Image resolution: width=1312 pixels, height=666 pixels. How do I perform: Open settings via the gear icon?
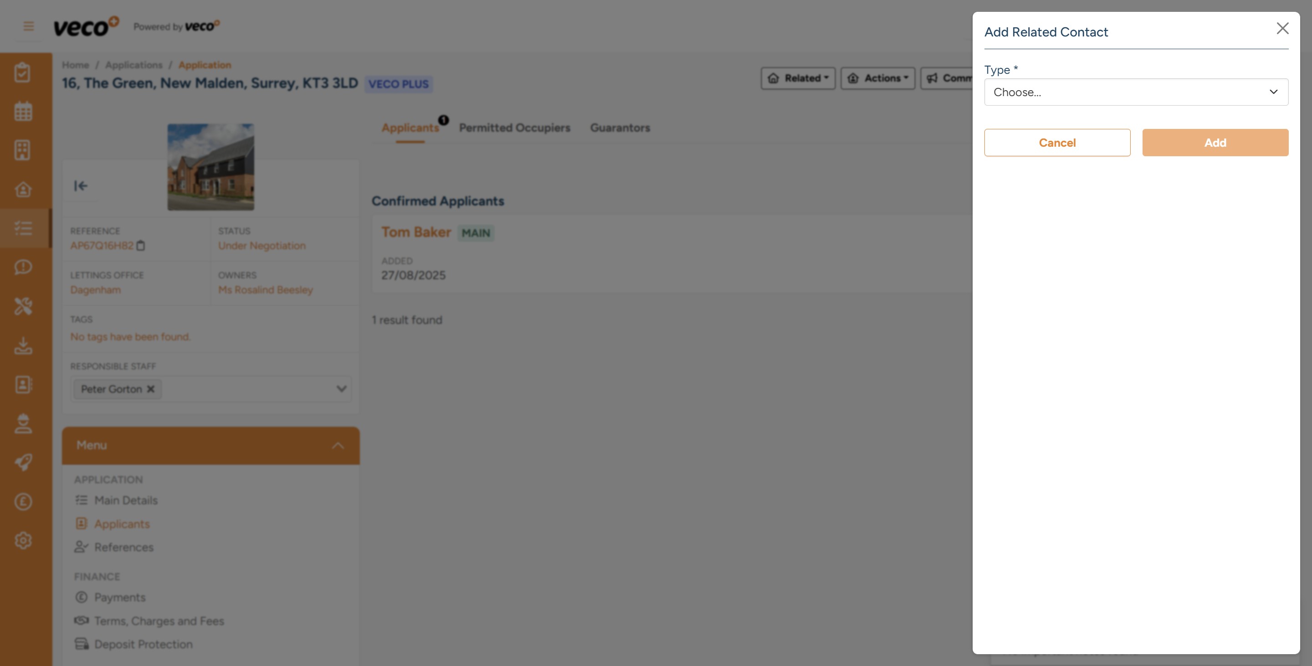click(23, 541)
